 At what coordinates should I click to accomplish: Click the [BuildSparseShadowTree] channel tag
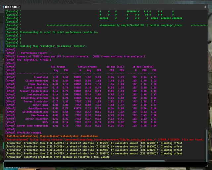[x=22, y=136]
